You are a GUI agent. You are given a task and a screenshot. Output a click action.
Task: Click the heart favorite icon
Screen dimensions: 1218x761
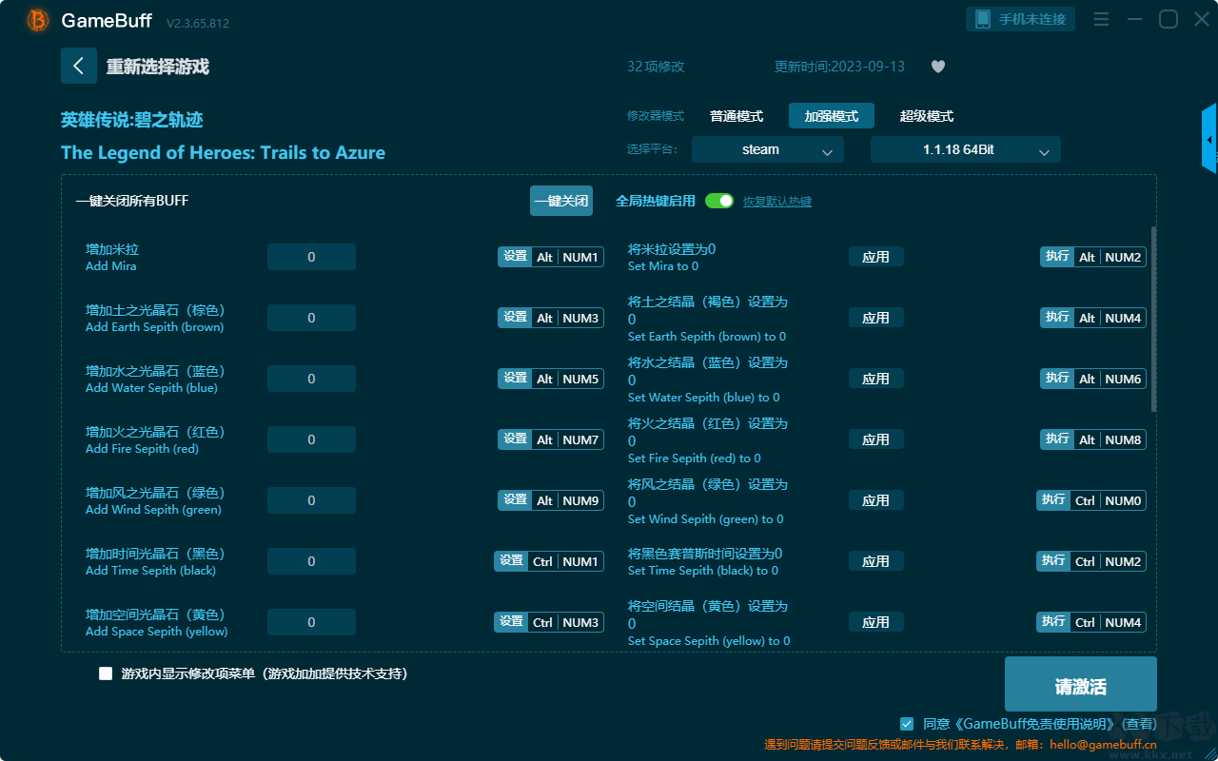(x=938, y=67)
